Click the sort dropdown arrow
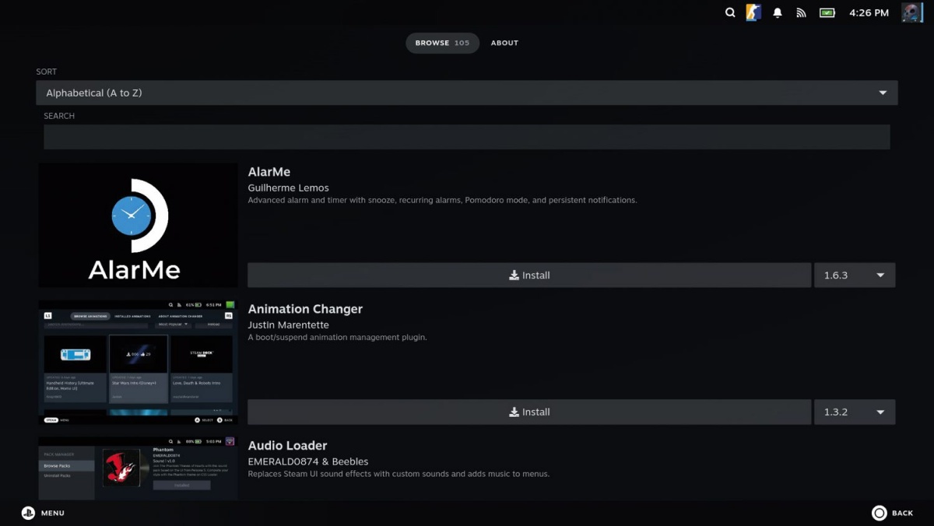The width and height of the screenshot is (934, 526). [x=883, y=93]
